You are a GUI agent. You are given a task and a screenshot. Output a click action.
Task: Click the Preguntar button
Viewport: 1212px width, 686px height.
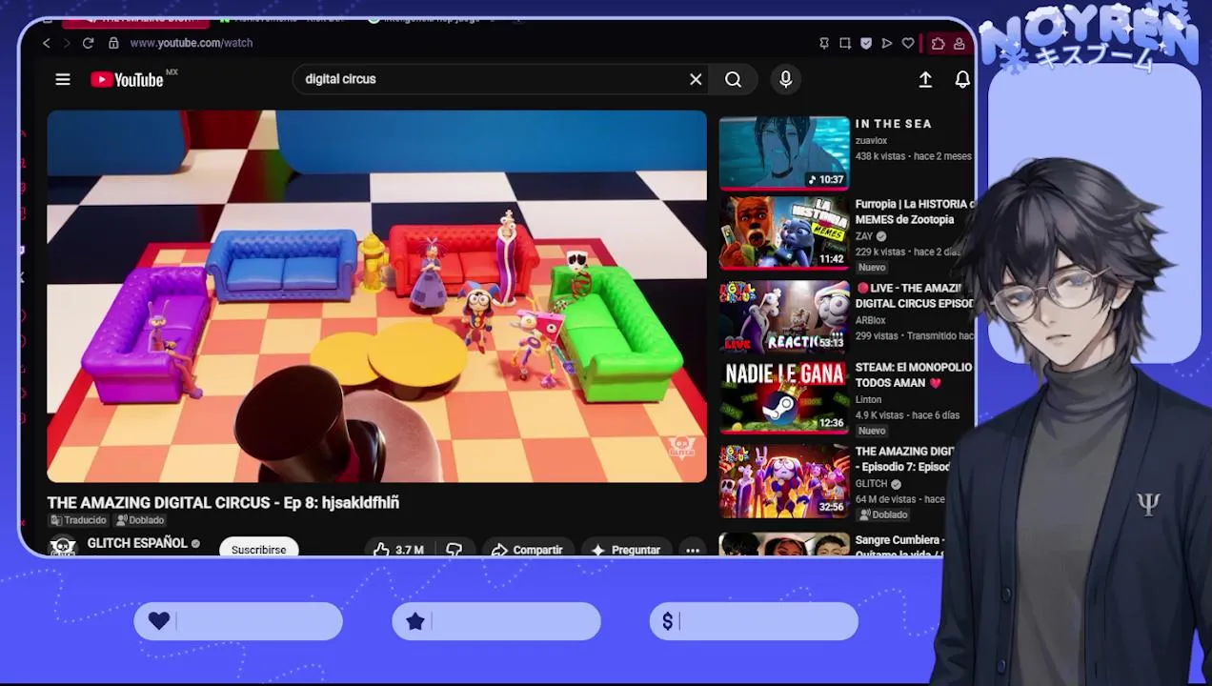click(625, 550)
